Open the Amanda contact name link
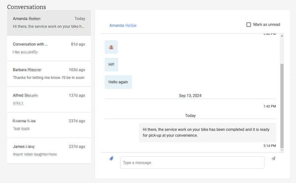 [x=123, y=26]
